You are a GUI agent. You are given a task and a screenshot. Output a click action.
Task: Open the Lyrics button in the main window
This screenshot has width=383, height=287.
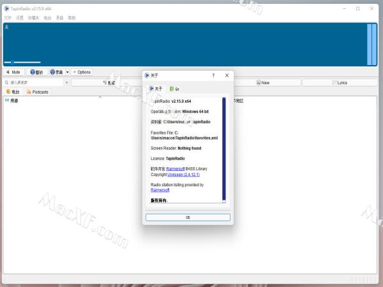pyautogui.click(x=340, y=83)
